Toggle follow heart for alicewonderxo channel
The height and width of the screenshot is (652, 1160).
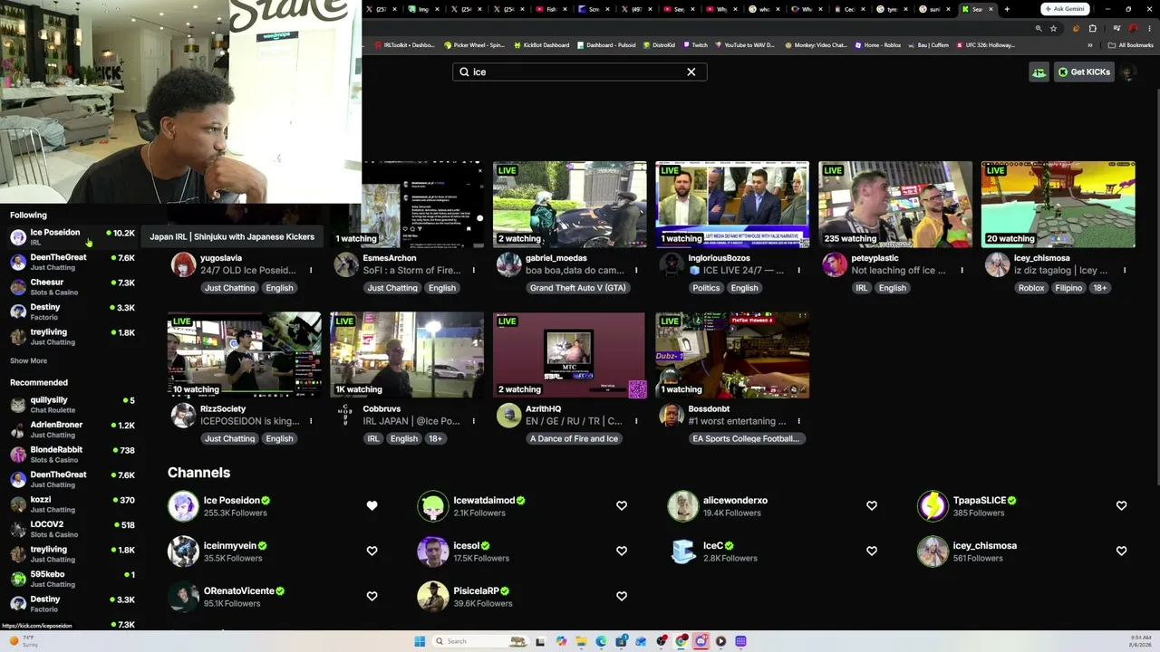(872, 505)
